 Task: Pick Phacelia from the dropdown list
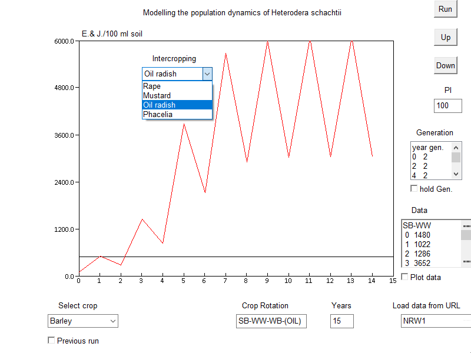pos(177,115)
